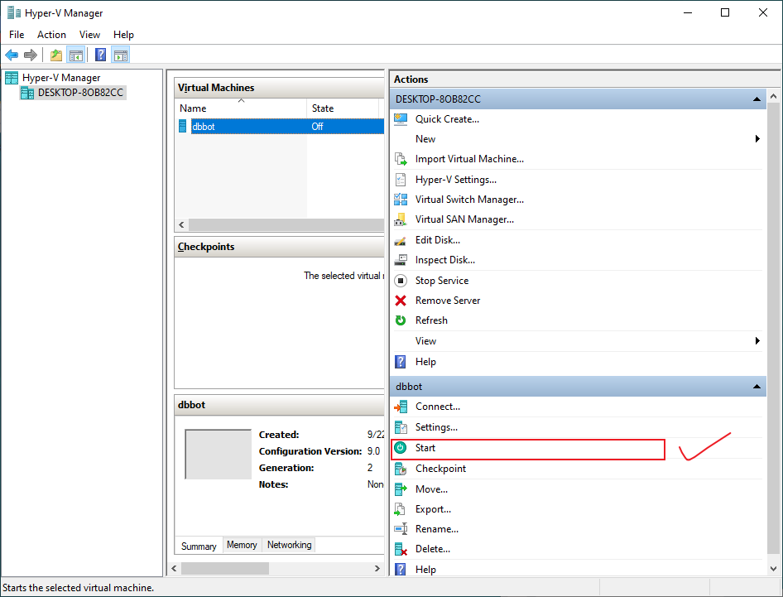Expand the New submenu arrow

point(757,139)
